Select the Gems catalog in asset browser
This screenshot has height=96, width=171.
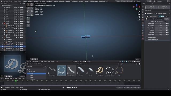tap(32, 75)
